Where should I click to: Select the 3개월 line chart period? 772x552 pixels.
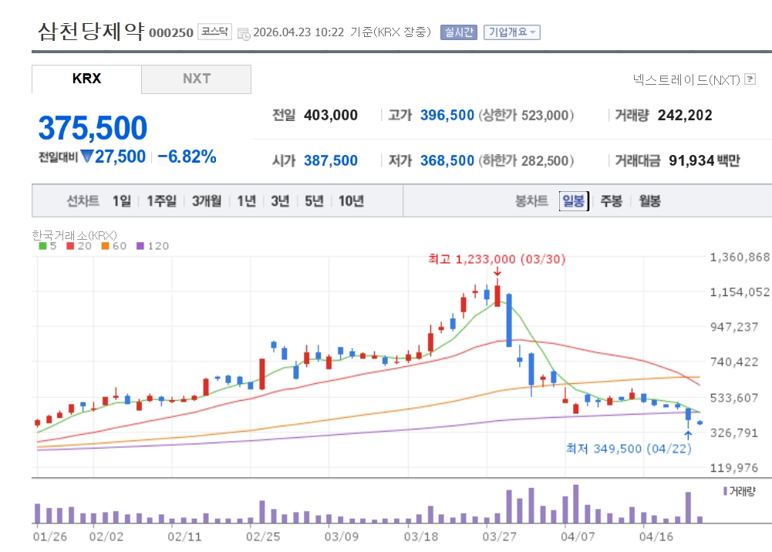tap(206, 200)
